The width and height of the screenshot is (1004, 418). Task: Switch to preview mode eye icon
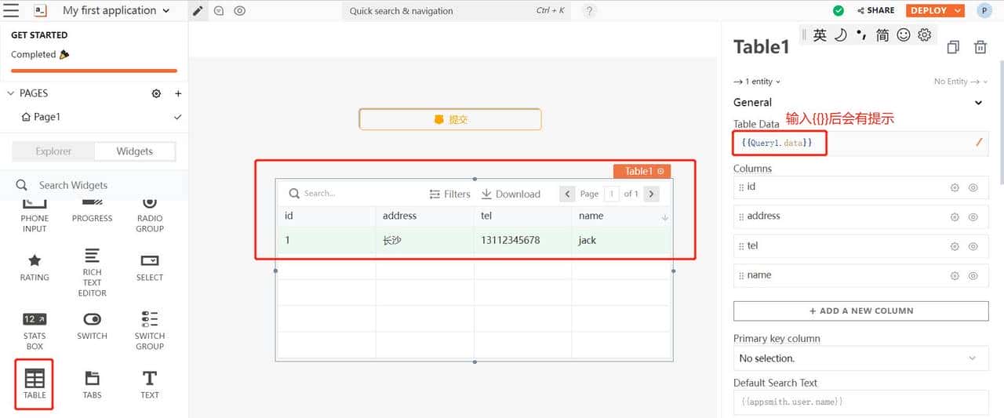click(240, 11)
